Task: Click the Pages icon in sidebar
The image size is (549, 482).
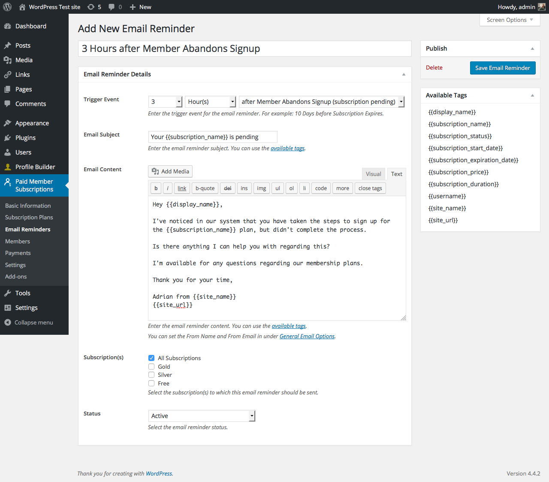Action: click(x=8, y=89)
